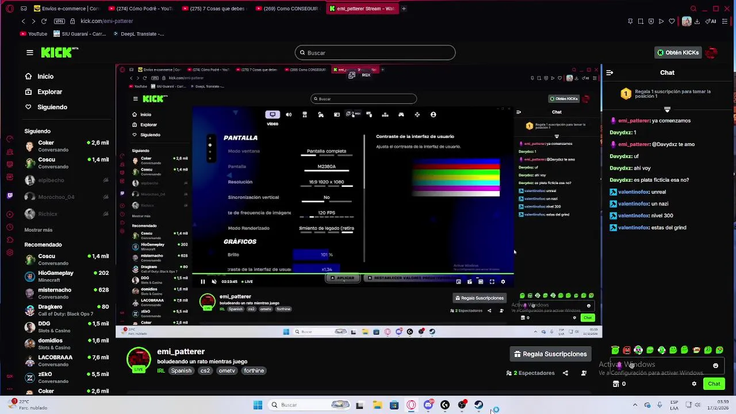Image resolution: width=736 pixels, height=414 pixels.
Task: Switch to the (269) Como CONSEGUIR tab
Action: [x=288, y=9]
